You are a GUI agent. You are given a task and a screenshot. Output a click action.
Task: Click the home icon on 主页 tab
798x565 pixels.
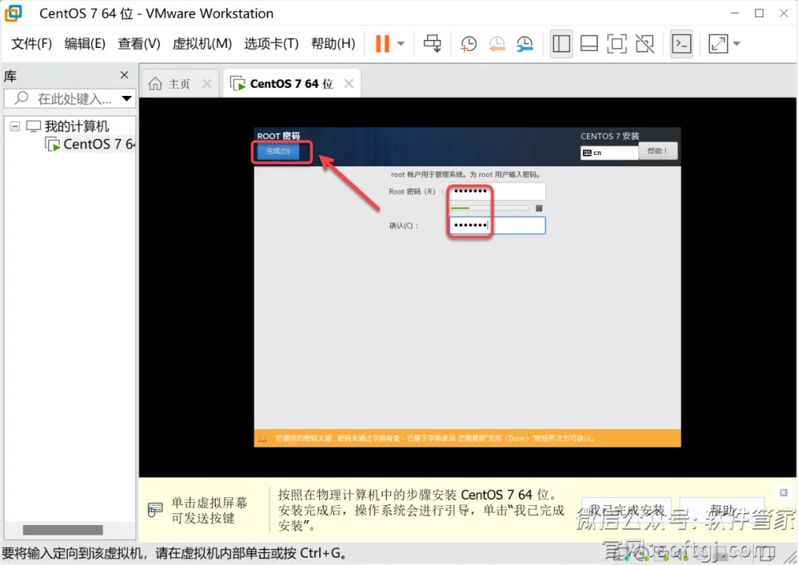coord(154,83)
